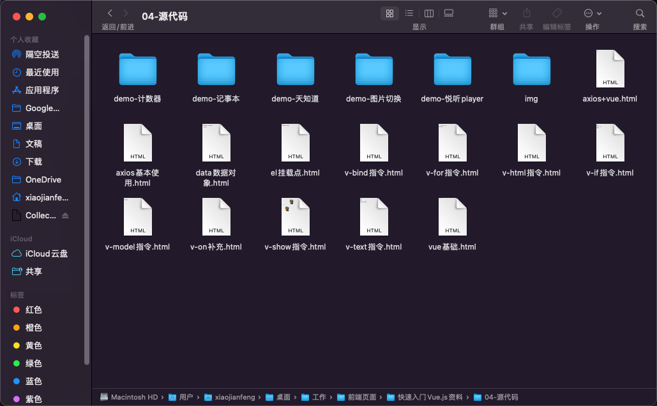Select the v-show指令.html file
The height and width of the screenshot is (406, 657).
tap(295, 225)
